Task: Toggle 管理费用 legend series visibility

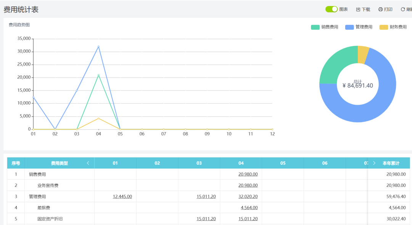Action: 359,27
